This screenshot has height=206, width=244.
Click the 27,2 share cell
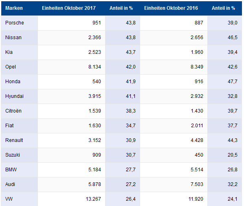[123, 184]
